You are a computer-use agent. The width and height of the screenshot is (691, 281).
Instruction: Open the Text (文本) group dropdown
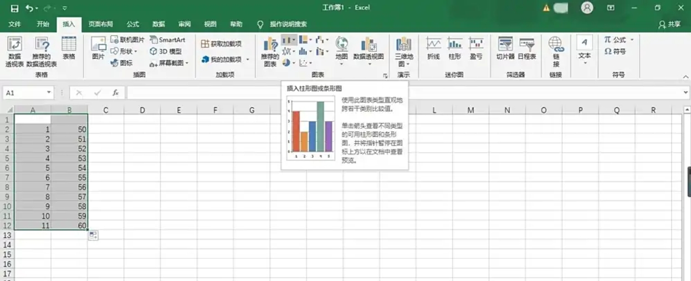click(585, 50)
